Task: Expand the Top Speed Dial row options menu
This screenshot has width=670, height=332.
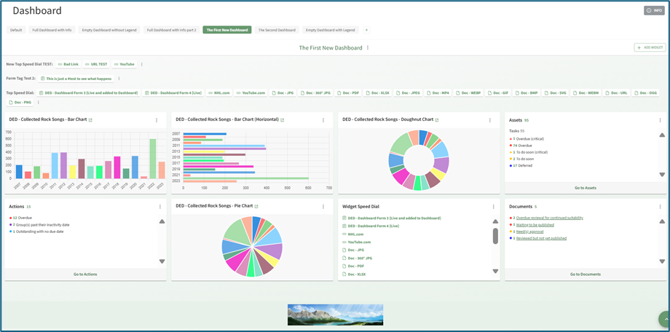Action: (39, 103)
